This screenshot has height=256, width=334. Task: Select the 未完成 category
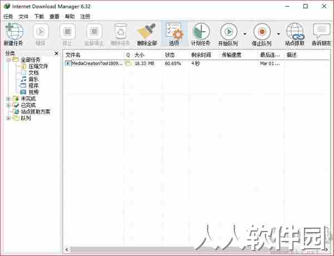click(x=28, y=99)
